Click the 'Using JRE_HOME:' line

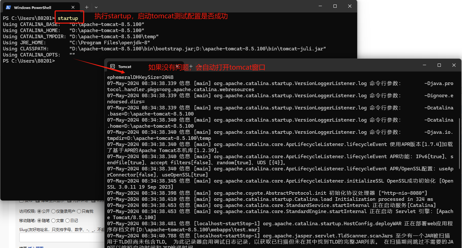pos(76,43)
